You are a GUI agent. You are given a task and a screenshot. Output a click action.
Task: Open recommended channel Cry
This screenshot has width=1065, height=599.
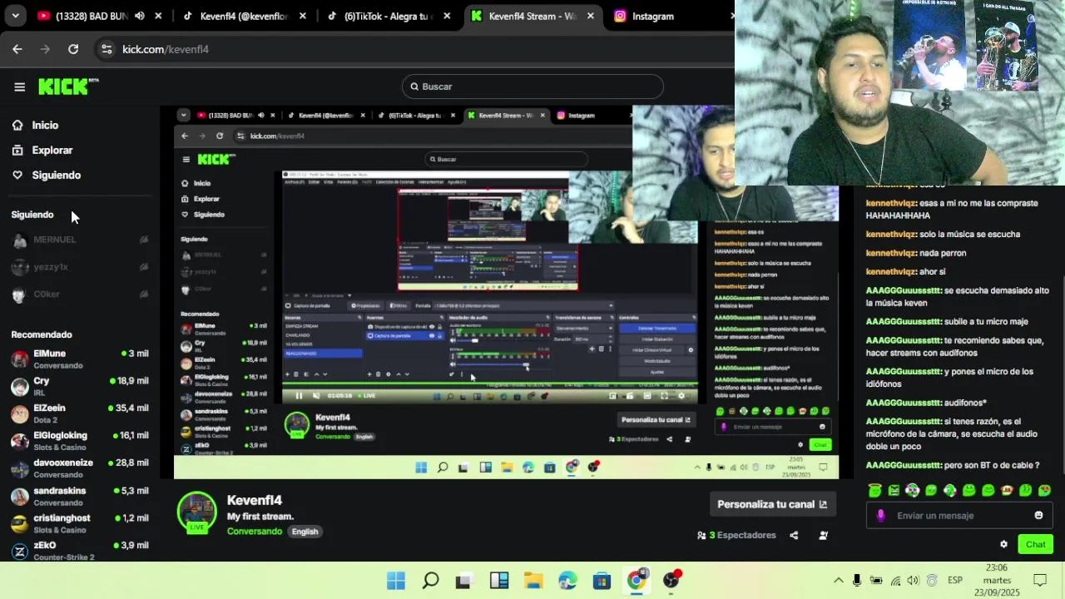coord(80,386)
